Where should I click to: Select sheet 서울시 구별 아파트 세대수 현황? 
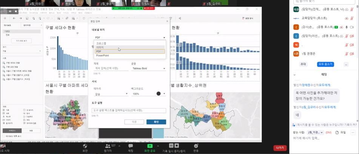[17, 71]
